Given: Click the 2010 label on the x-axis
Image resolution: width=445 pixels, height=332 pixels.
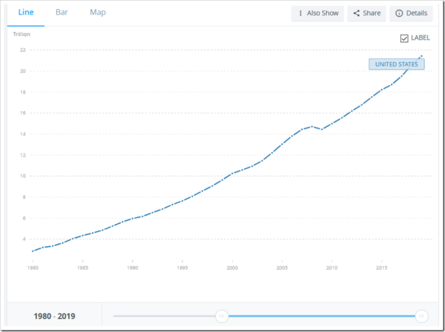Looking at the screenshot, I should coord(332,267).
